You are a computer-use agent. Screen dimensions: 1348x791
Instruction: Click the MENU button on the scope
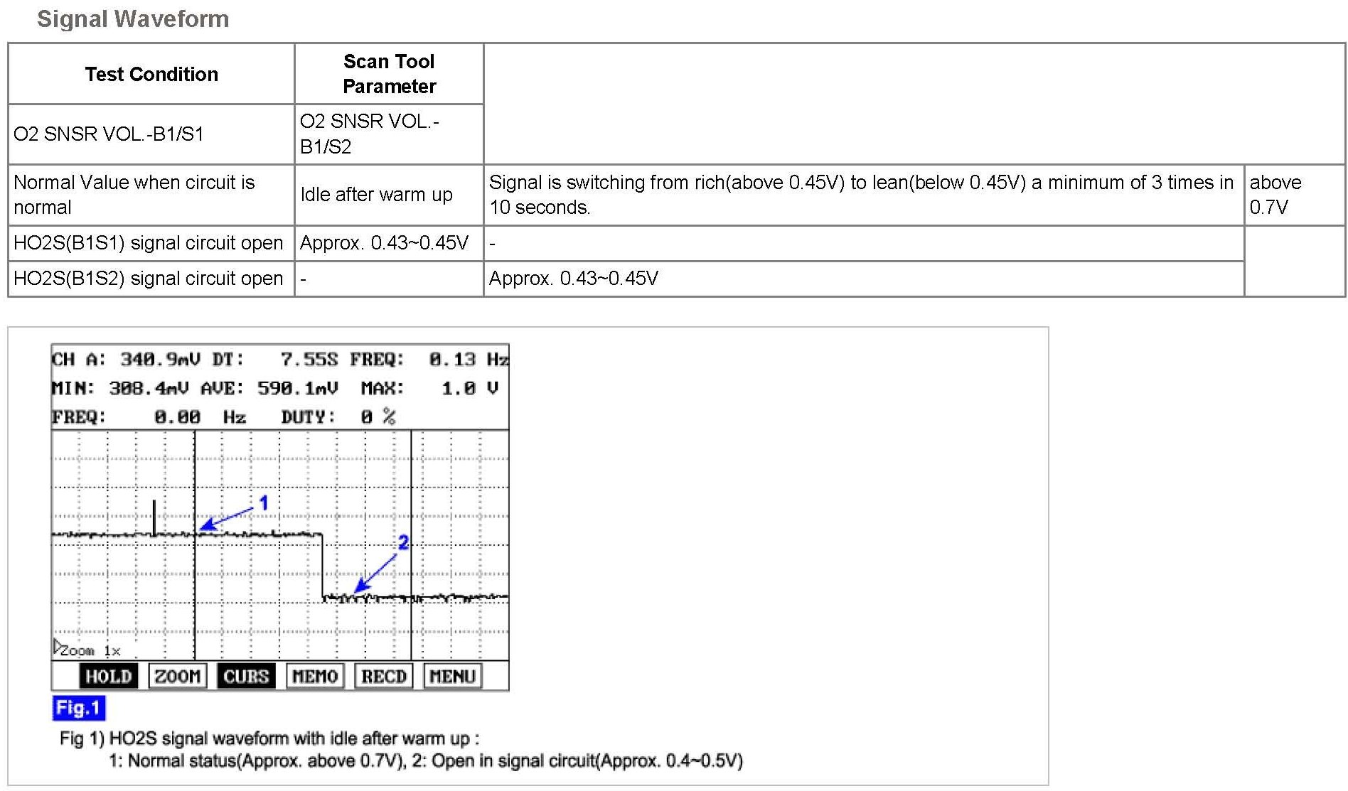point(453,676)
